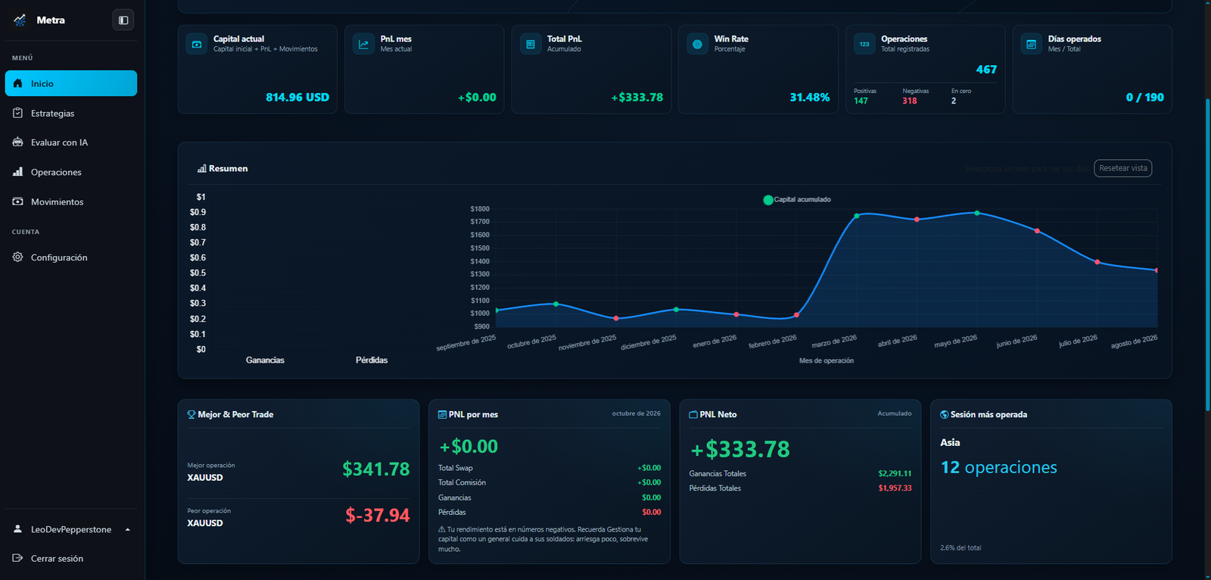This screenshot has width=1211, height=580.
Task: Click the trophy icon of Mejor & Peor Trade
Action: 191,414
